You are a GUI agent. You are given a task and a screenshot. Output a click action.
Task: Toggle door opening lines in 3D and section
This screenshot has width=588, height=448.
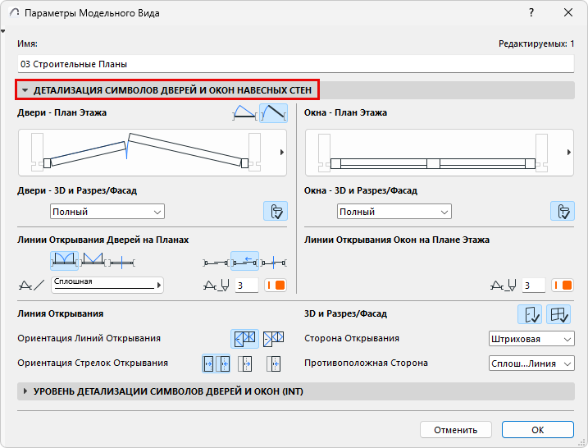[x=530, y=314]
